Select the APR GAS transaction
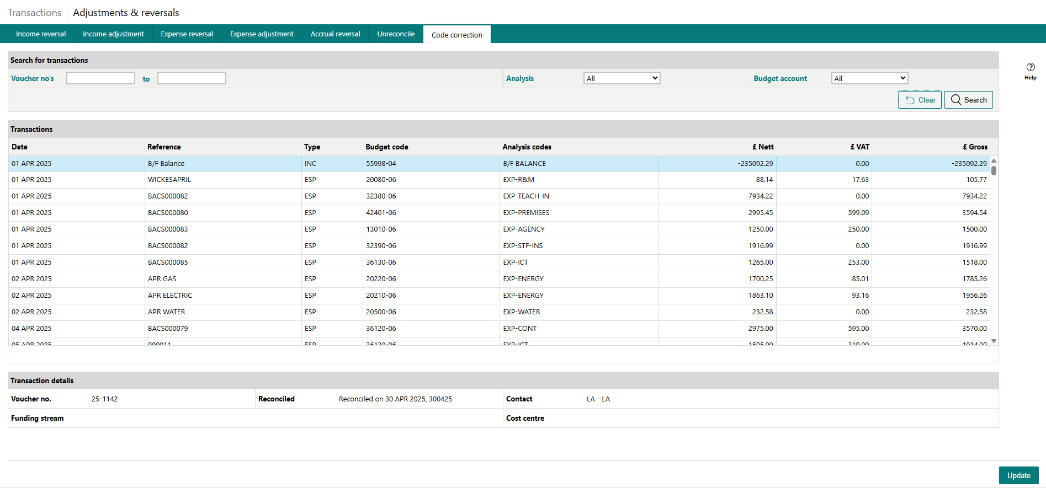The height and width of the screenshot is (488, 1046). point(500,279)
